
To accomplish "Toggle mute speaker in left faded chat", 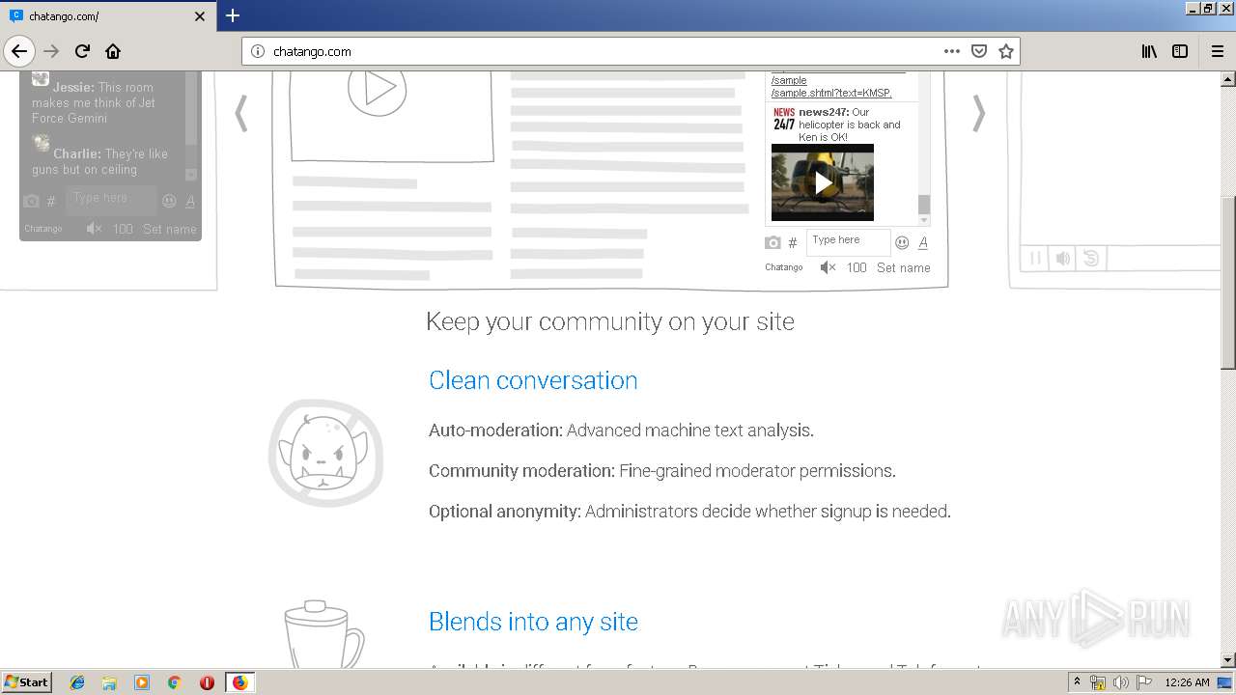I will tap(94, 229).
